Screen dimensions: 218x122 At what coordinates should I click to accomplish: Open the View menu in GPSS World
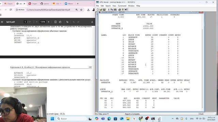[114, 6]
